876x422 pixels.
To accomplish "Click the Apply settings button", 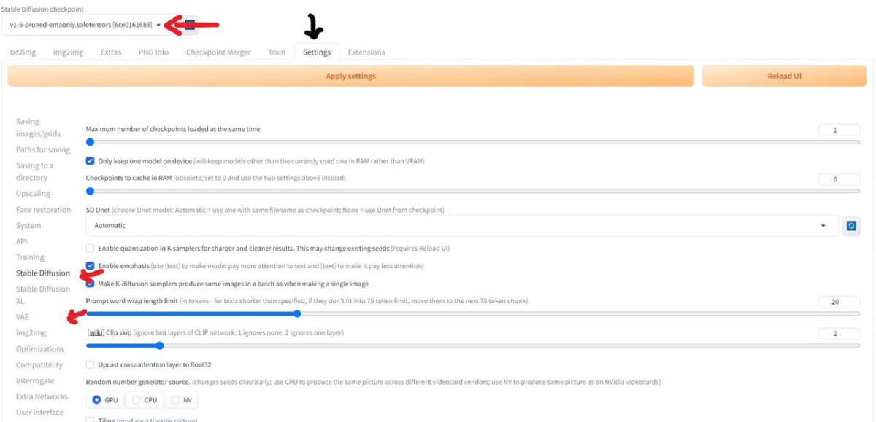I will point(350,76).
